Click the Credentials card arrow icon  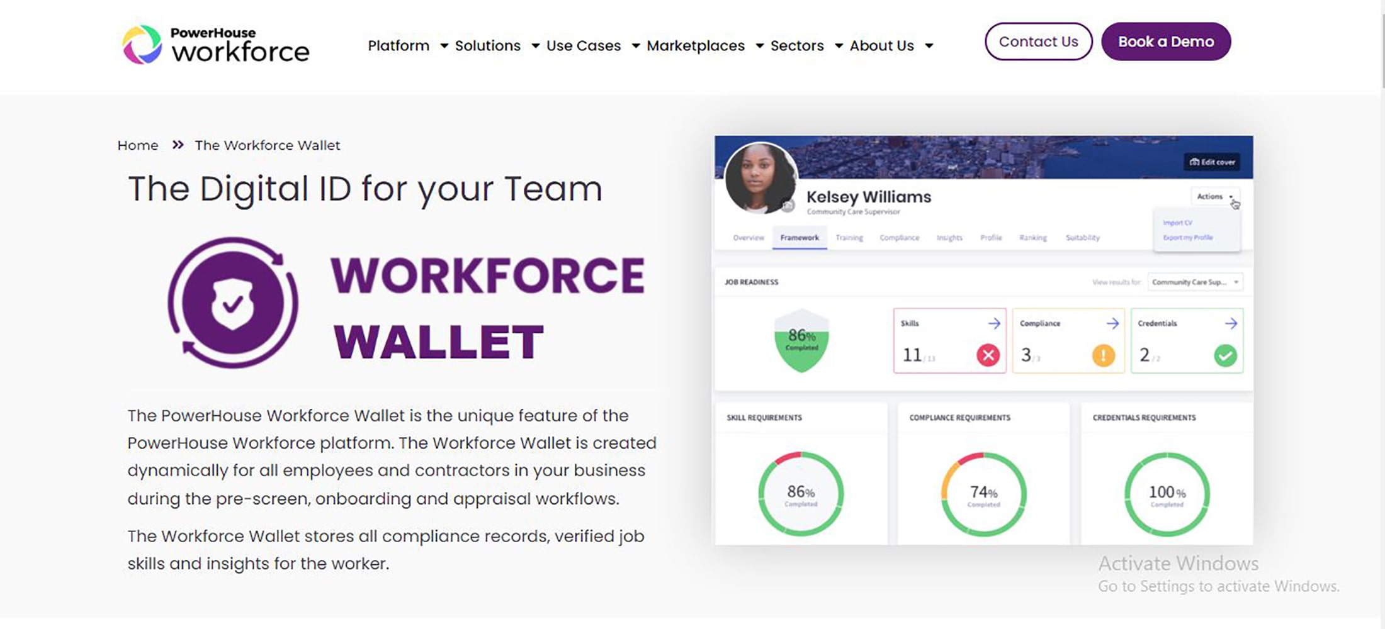(1231, 323)
